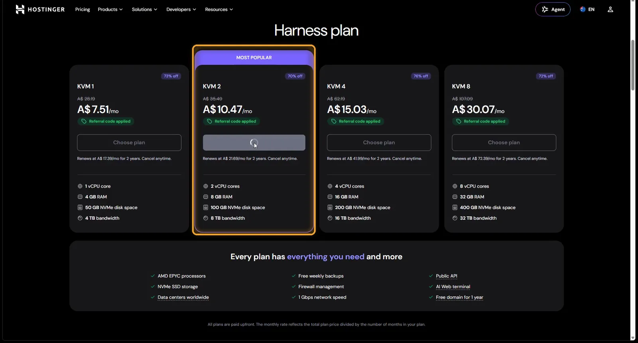The image size is (638, 343).
Task: Open the Resources dropdown menu
Action: [x=219, y=9]
